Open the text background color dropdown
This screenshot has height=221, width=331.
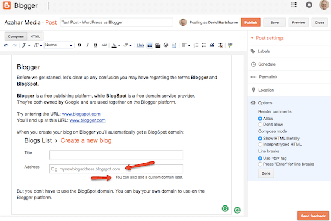coord(128,45)
